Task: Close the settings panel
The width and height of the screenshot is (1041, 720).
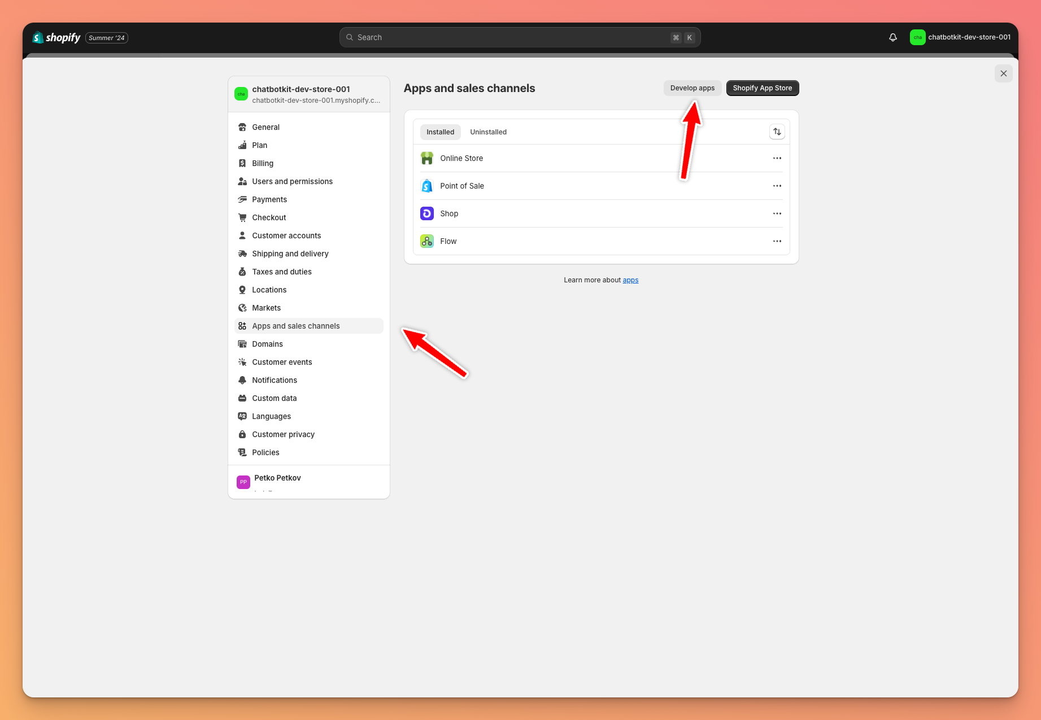Action: coord(1003,73)
